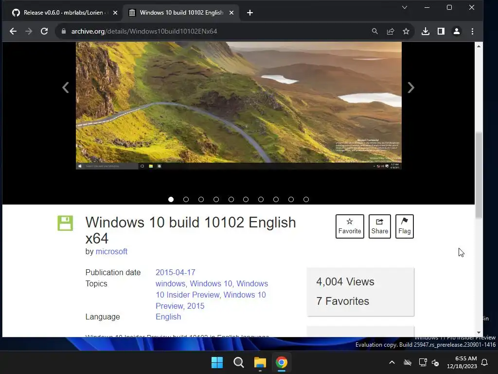Select the sixth carousel dot

click(x=246, y=199)
